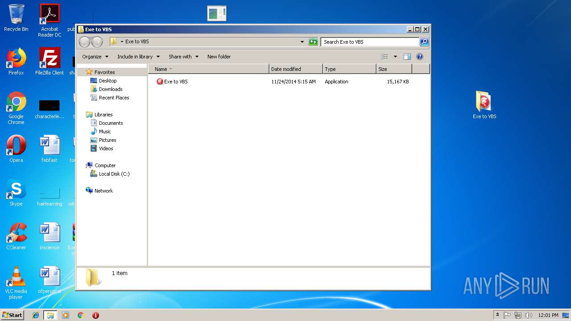This screenshot has height=321, width=571.
Task: Open Internet Explorer from taskbar
Action: point(36,315)
